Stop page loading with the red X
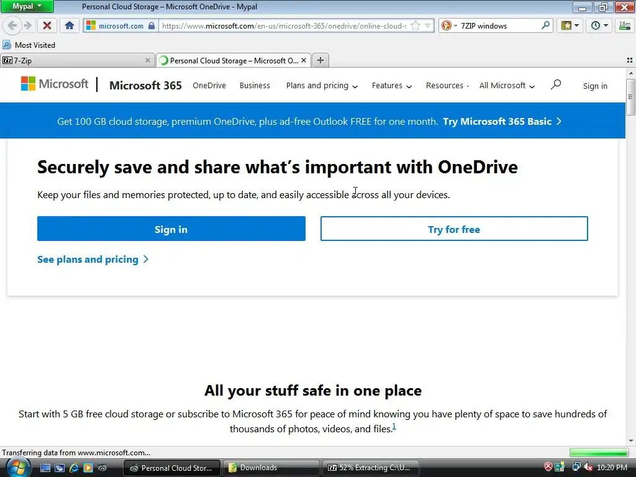This screenshot has width=636, height=477. coord(47,25)
